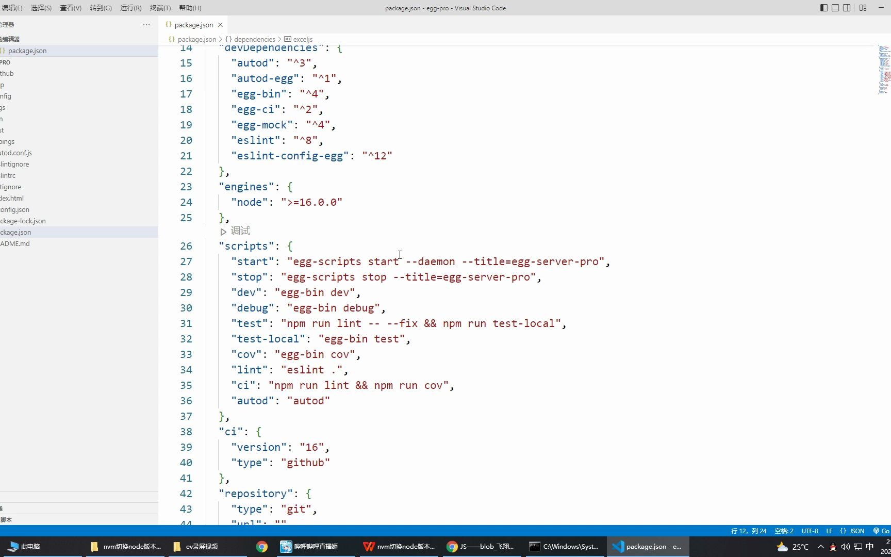Expand the config folder in explorer
Viewport: 891px width, 557px height.
(x=79, y=96)
